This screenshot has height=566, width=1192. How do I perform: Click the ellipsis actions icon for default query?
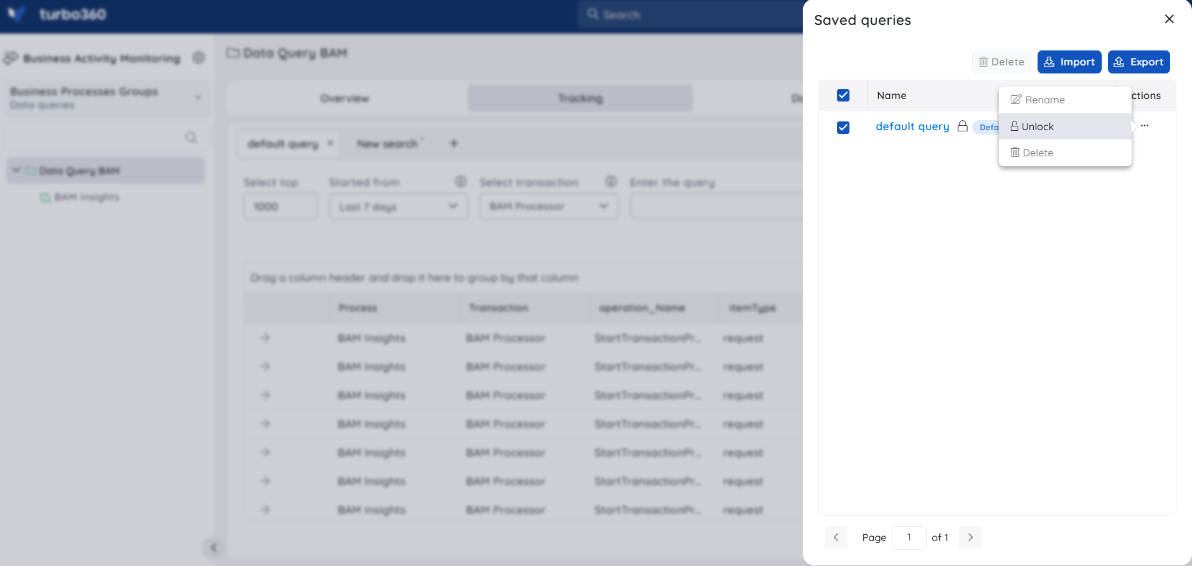(1145, 126)
